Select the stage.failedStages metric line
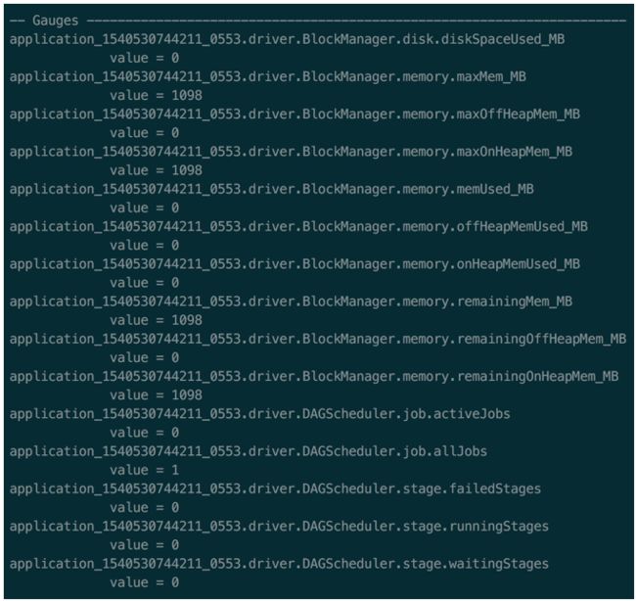 click(275, 489)
